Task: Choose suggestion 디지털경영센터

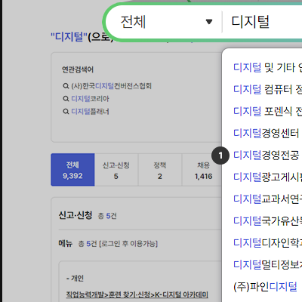Action: 266,133
